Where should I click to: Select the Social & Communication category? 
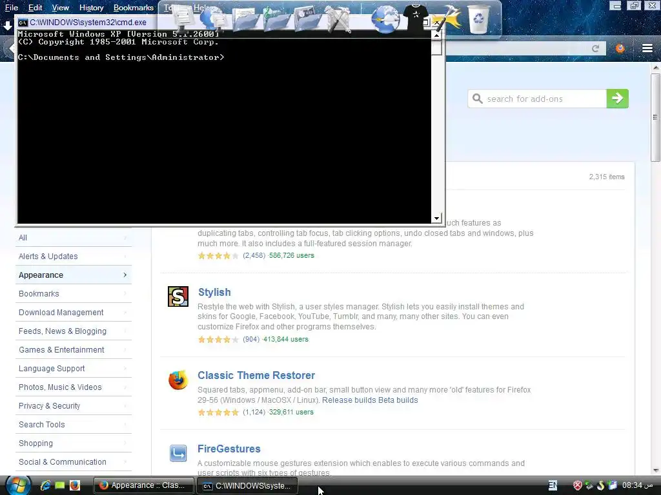point(74,461)
